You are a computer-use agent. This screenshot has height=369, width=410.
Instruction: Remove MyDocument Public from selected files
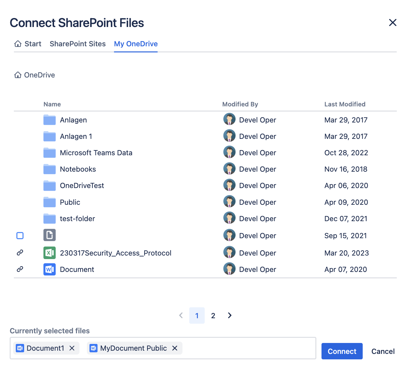tap(175, 348)
